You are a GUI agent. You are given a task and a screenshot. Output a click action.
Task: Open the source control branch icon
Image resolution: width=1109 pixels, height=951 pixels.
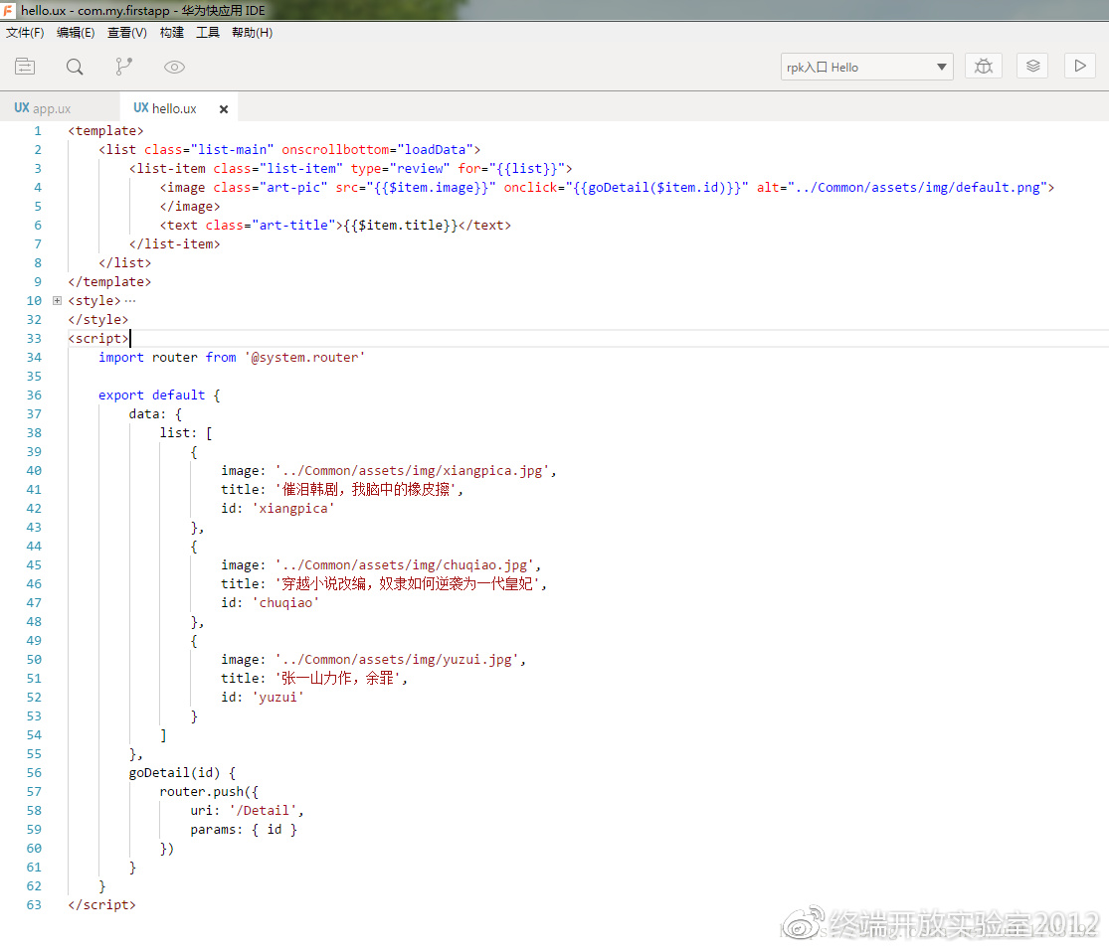pyautogui.click(x=123, y=67)
